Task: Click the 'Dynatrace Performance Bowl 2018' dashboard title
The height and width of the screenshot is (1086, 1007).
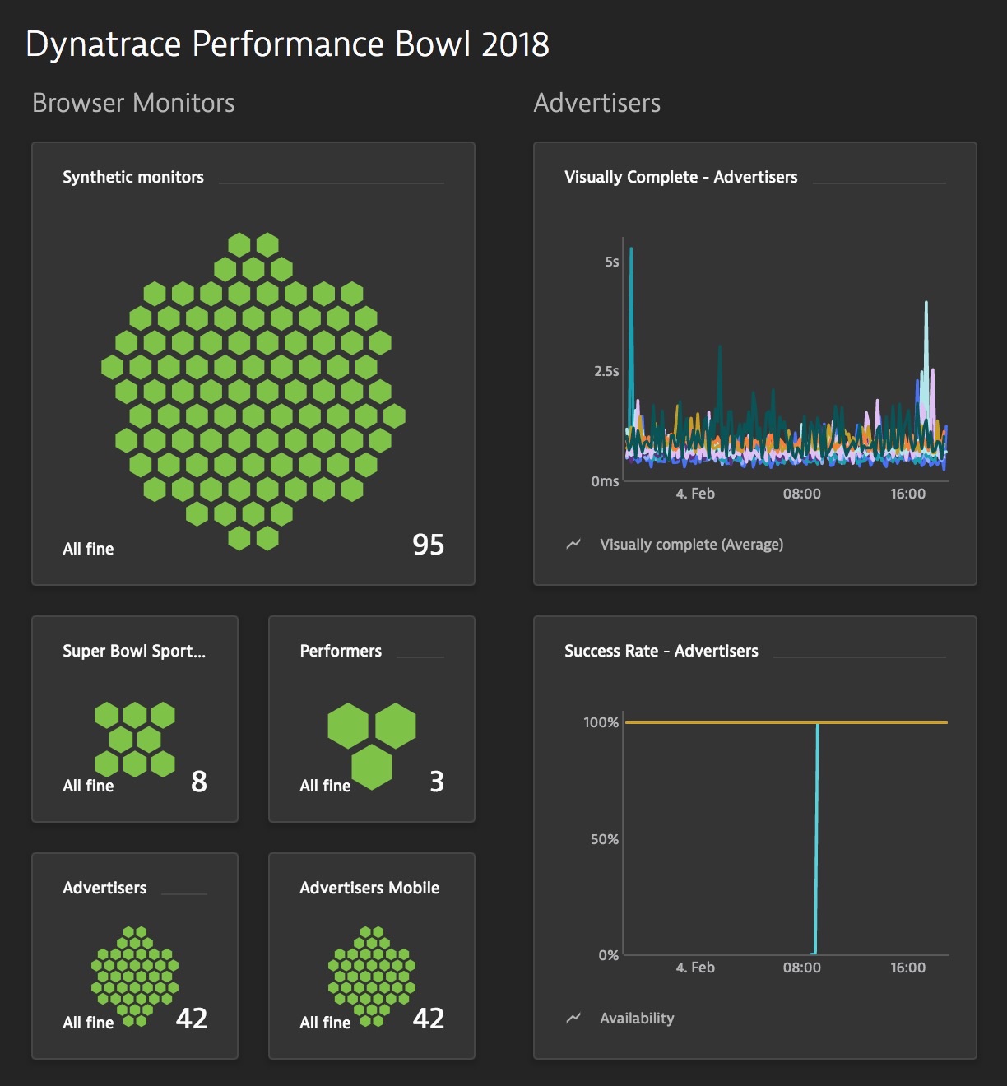Action: (287, 44)
